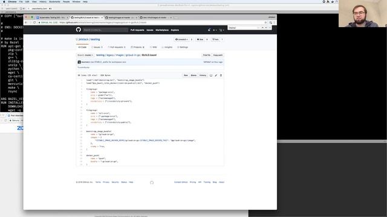Open the Window menu
The image size is (387, 217).
coord(76,1)
